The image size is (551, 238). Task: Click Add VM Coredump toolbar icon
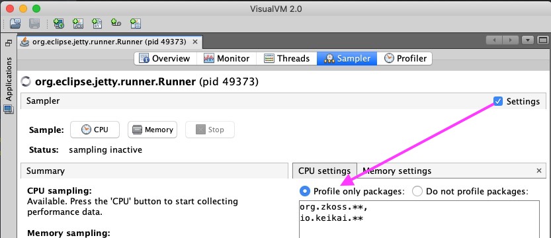pos(97,24)
